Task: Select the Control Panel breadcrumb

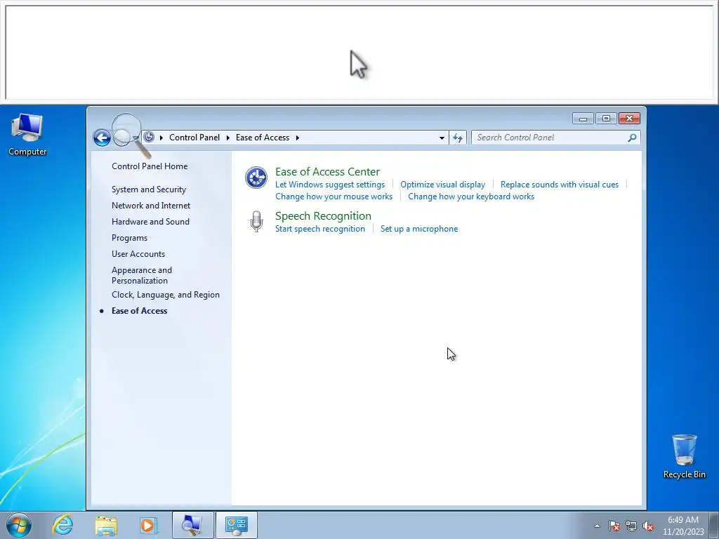Action: pos(194,138)
